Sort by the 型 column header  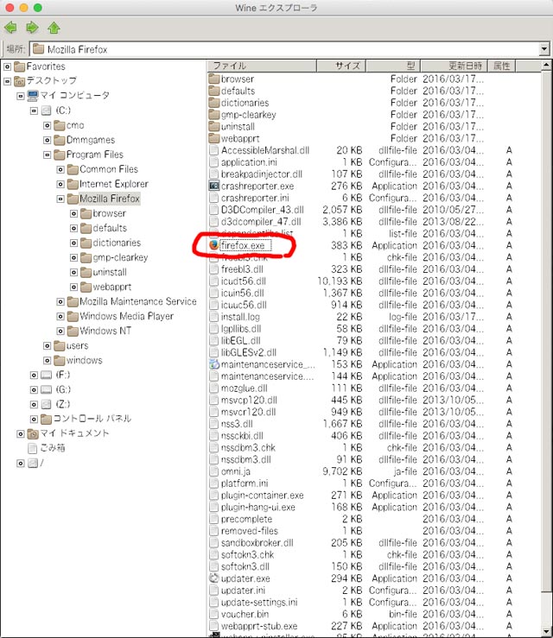tap(393, 66)
